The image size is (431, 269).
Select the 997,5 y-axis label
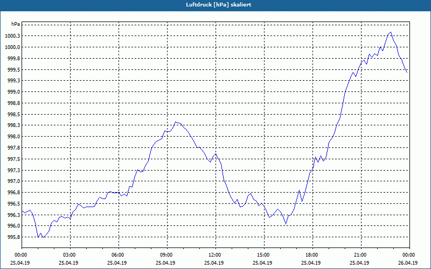(x=15, y=159)
